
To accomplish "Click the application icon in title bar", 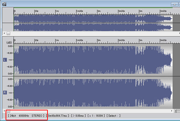I will coord(4,4).
